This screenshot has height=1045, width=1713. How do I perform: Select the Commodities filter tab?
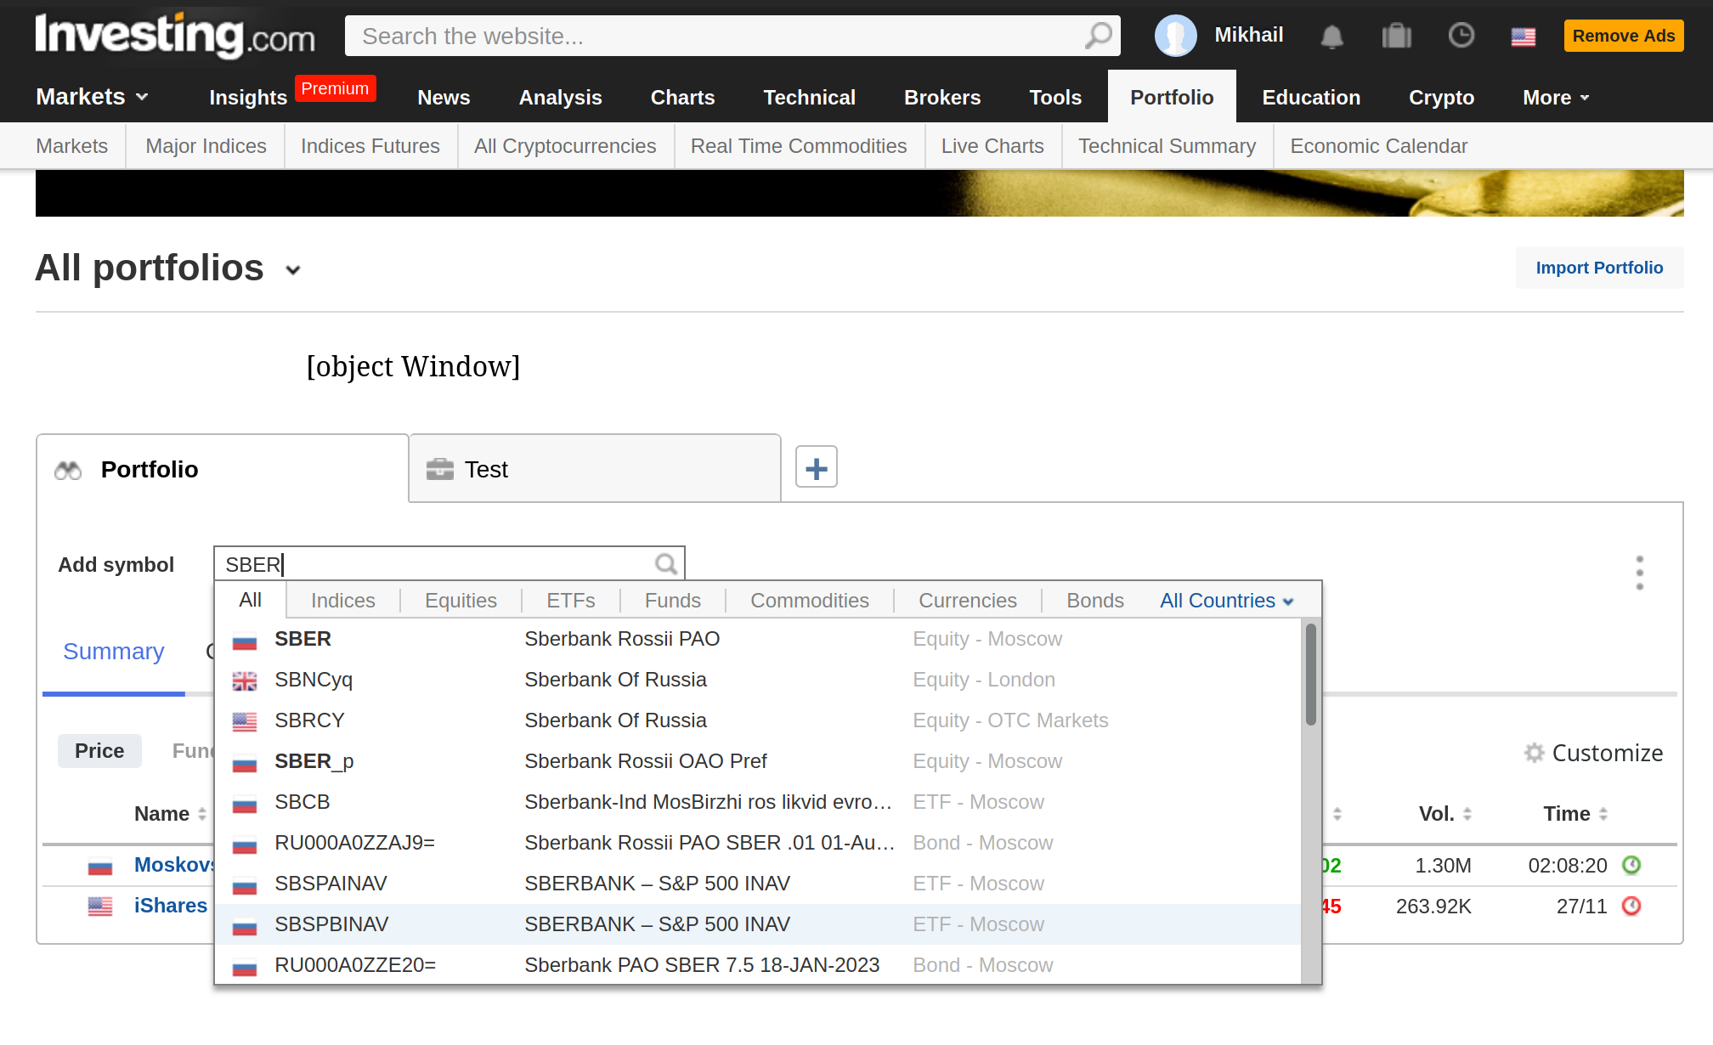coord(810,601)
